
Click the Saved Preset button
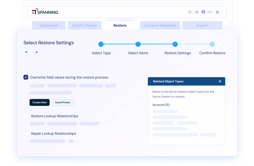tap(63, 102)
